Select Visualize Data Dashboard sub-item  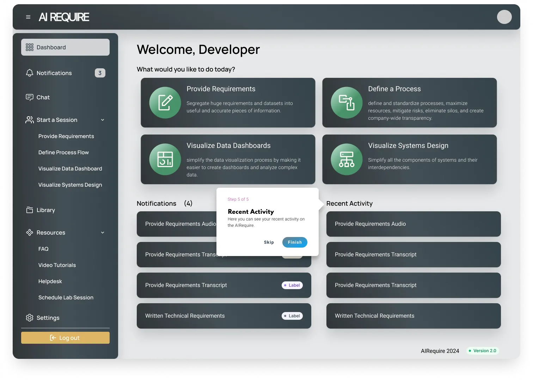[70, 169]
